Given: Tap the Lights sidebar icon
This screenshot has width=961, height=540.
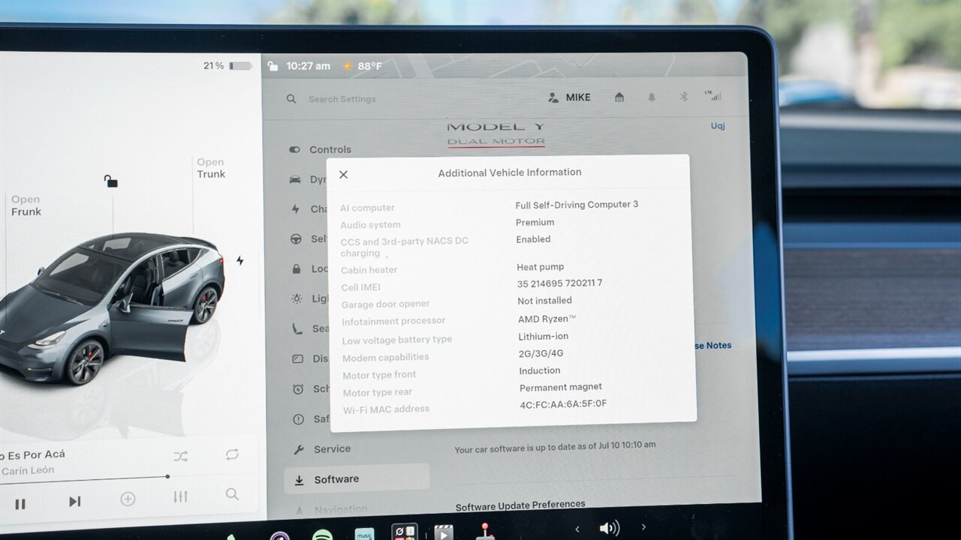Looking at the screenshot, I should pos(297,298).
